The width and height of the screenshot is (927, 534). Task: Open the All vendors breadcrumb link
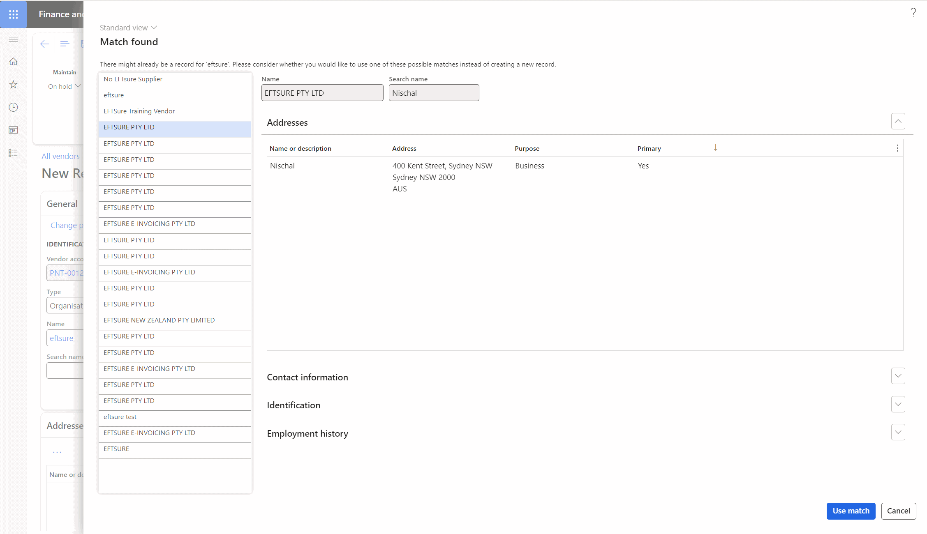coord(60,156)
